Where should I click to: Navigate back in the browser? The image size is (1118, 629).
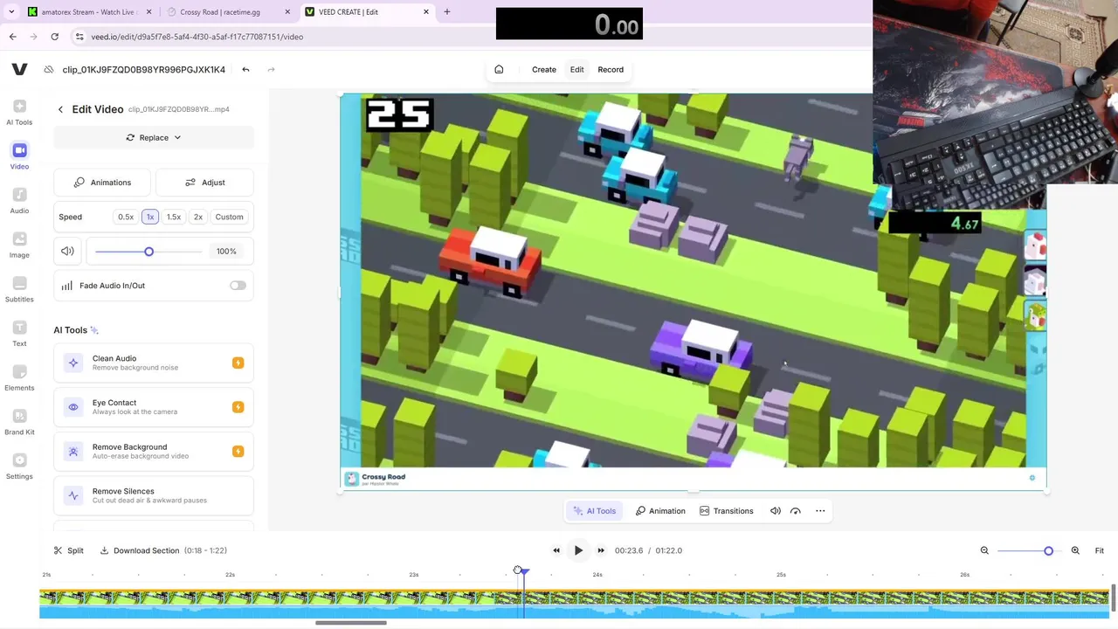[x=13, y=37]
